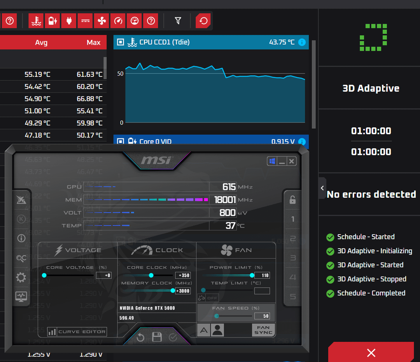This screenshot has height=362, width=420.
Task: Click the Power Limit 110 value field
Action: (x=262, y=275)
